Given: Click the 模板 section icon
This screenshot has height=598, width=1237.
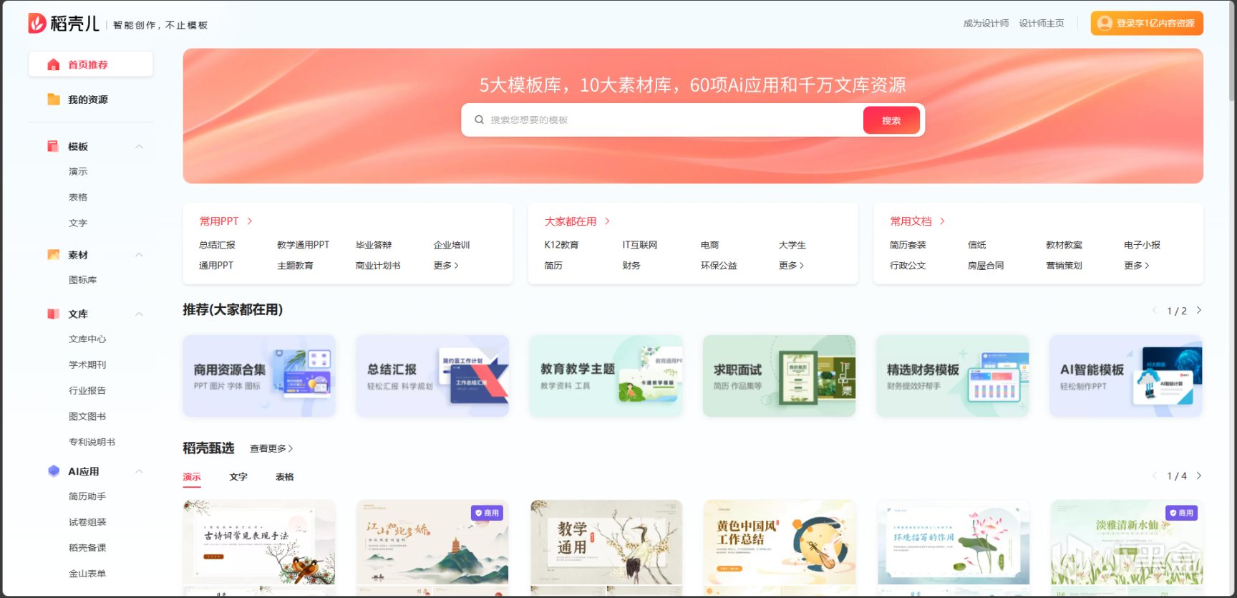Looking at the screenshot, I should pos(53,146).
